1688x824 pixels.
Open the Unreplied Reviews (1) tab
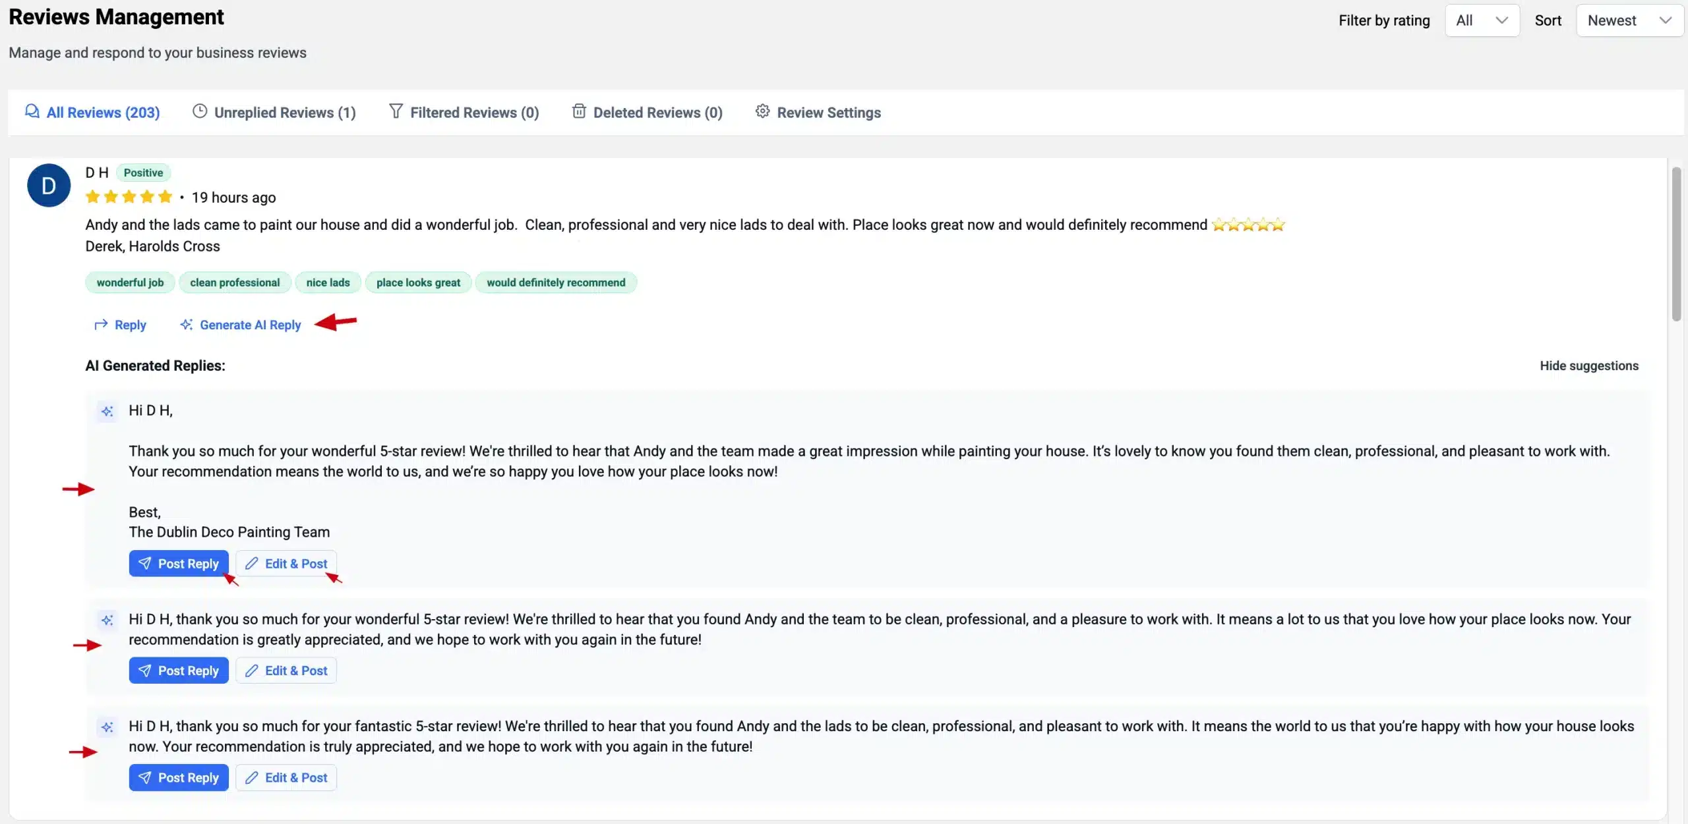275,112
